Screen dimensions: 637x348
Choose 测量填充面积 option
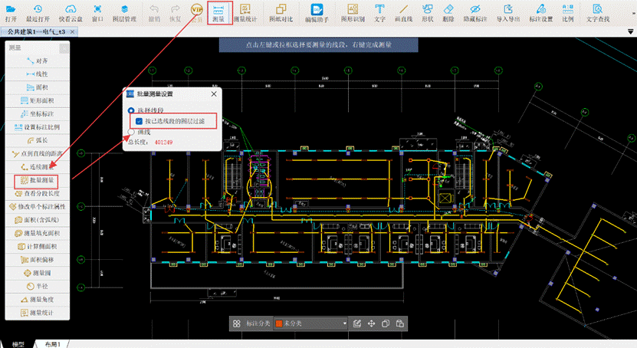pos(38,233)
